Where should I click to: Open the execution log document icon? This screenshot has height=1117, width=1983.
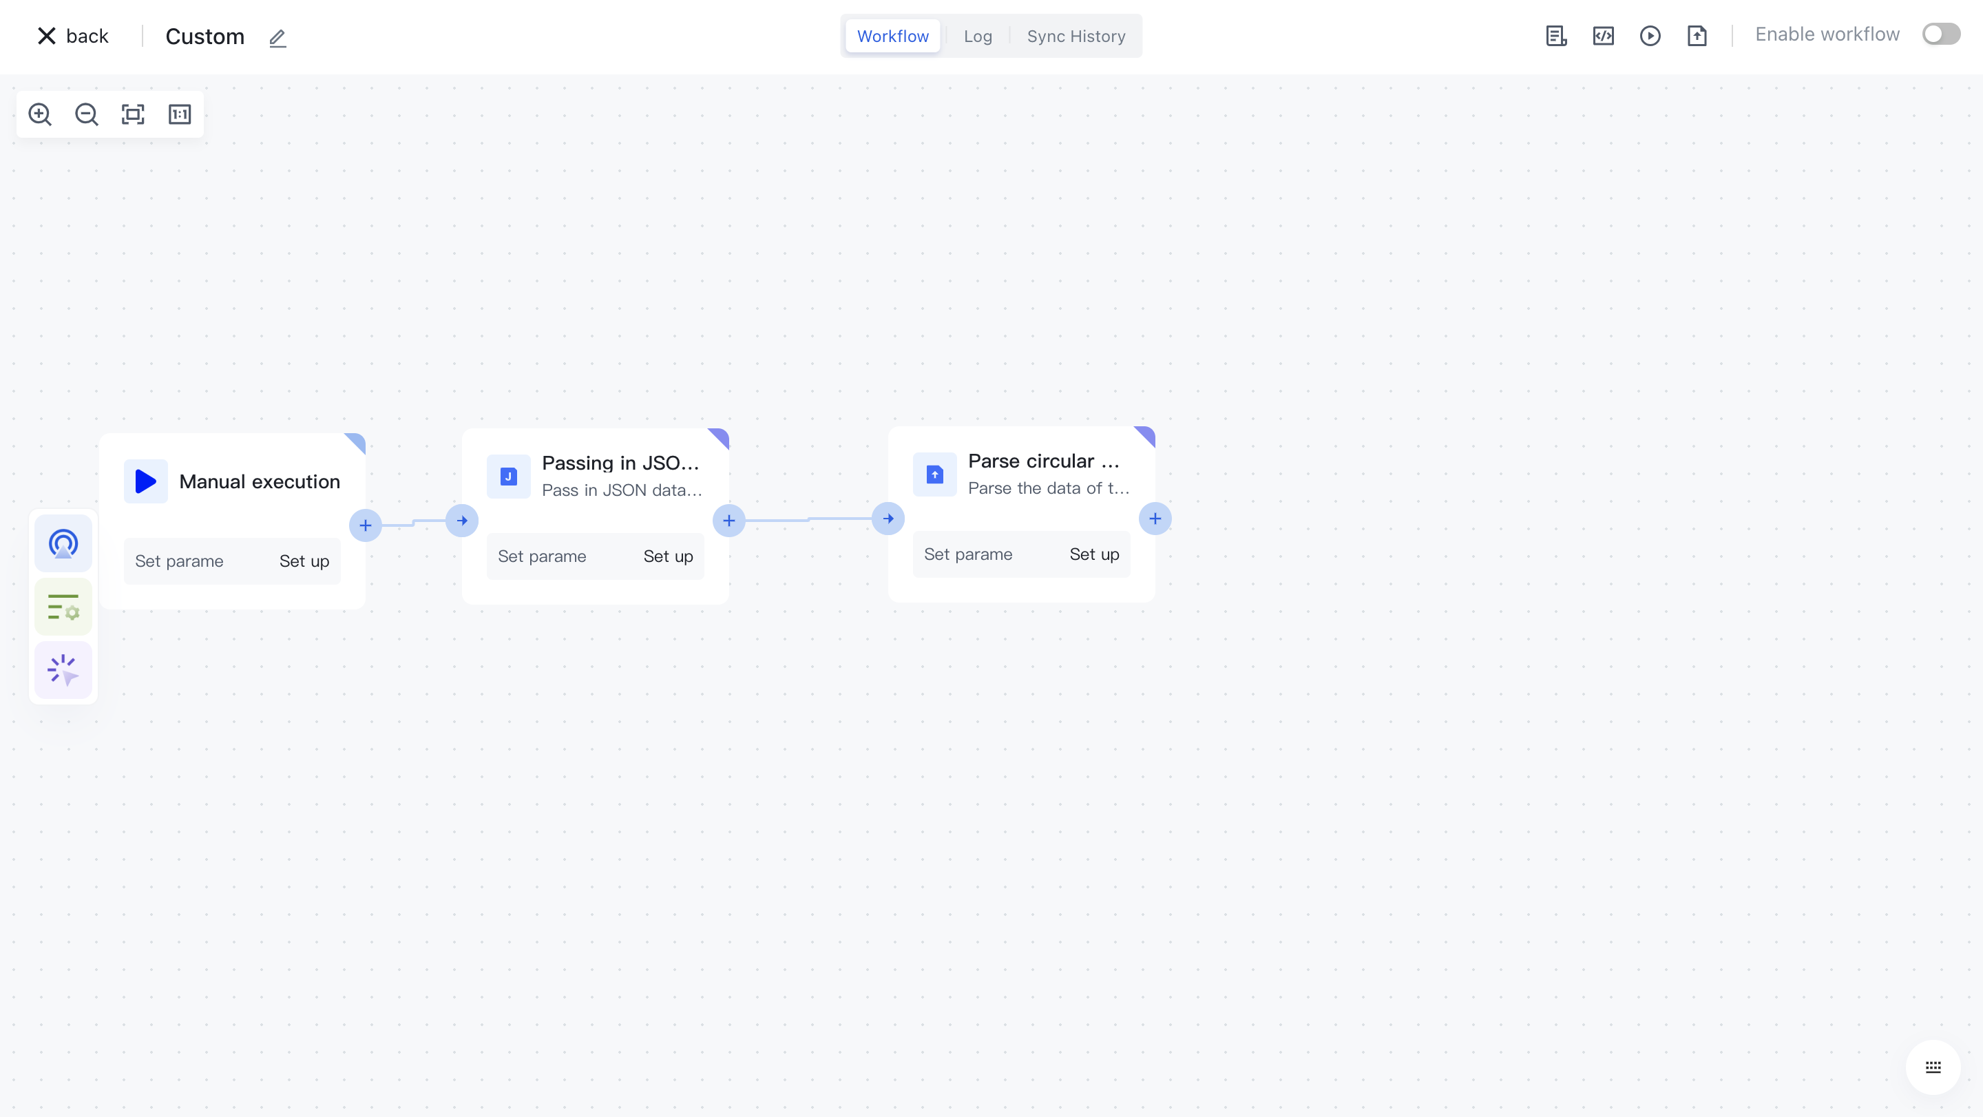pyautogui.click(x=1556, y=35)
